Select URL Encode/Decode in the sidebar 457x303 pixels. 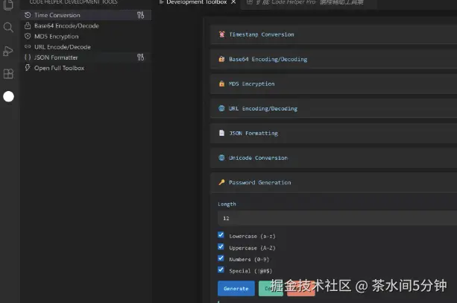click(x=86, y=47)
